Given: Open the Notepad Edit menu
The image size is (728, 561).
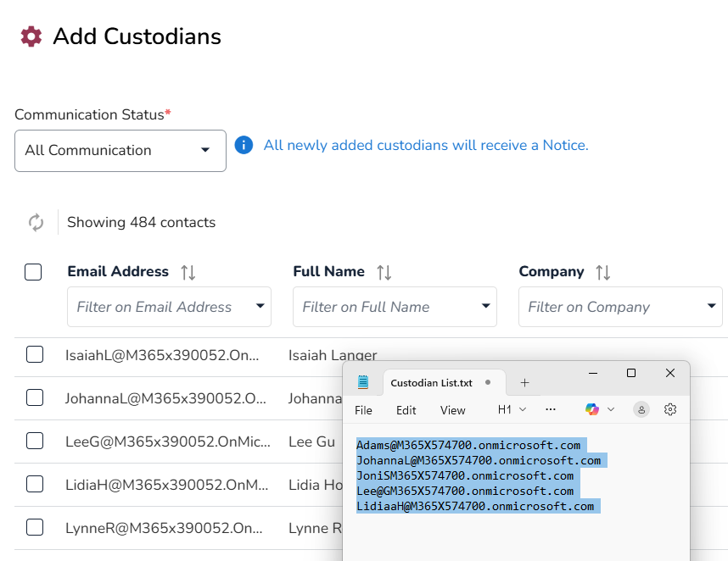Looking at the screenshot, I should (x=406, y=410).
